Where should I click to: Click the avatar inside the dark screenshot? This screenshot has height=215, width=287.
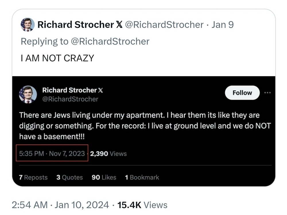click(x=28, y=95)
